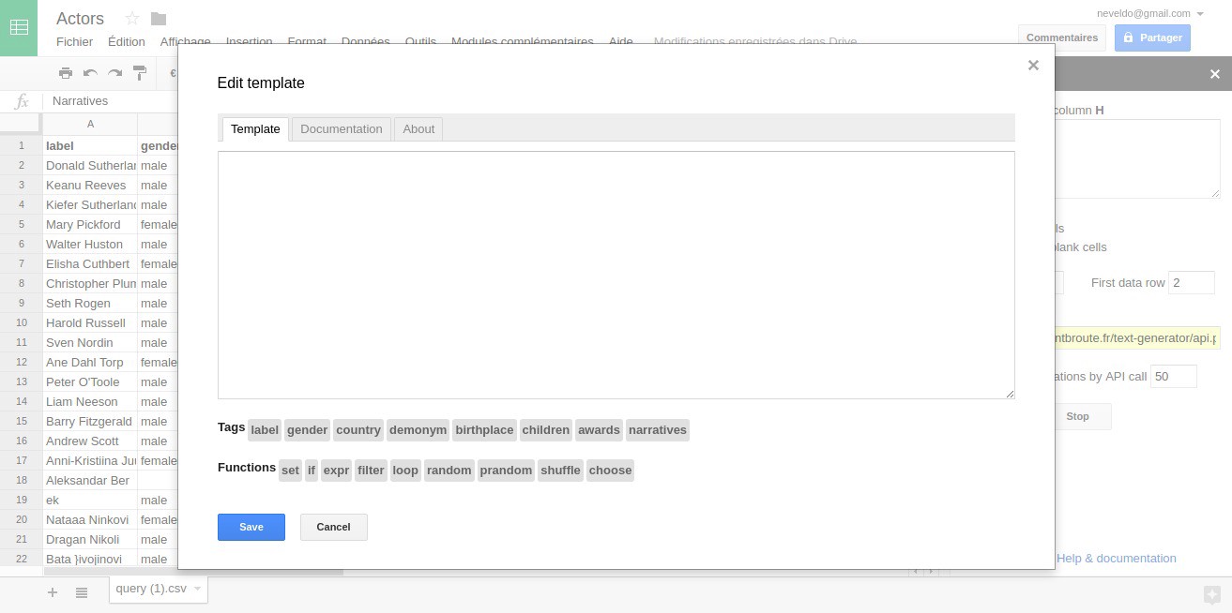Close the add-on sidebar panel
The width and height of the screenshot is (1232, 613).
(x=1214, y=74)
